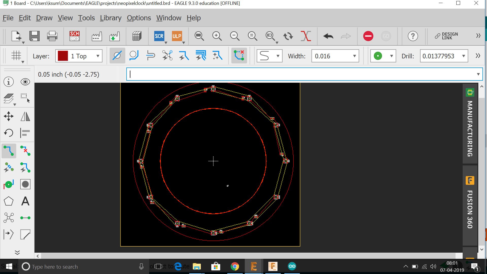
Task: Select the Route airwire tool
Action: click(9, 151)
